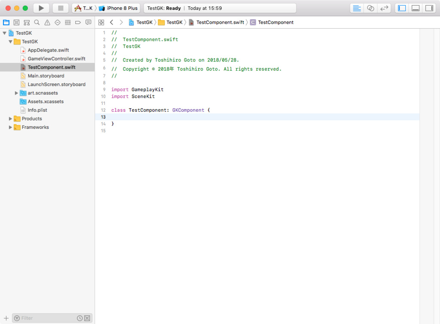Screen dimensions: 440x324
Task: Toggle the source-control status filter
Action: click(87, 318)
